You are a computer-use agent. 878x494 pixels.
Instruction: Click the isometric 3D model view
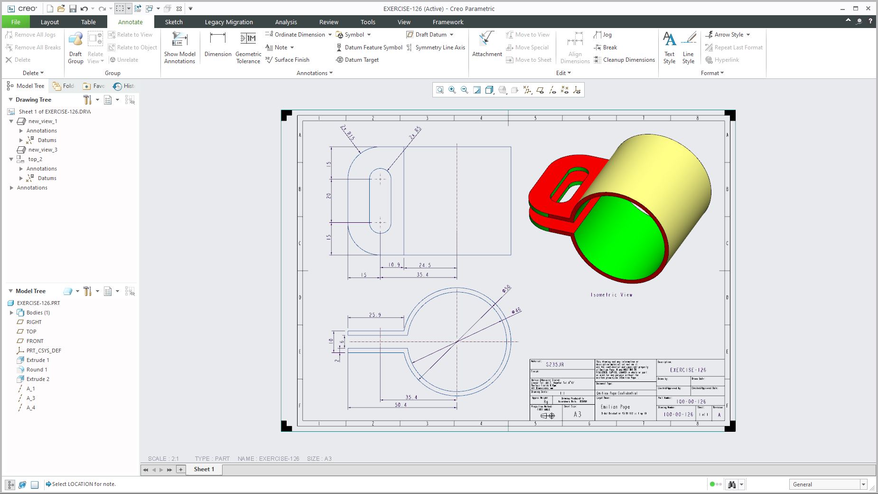(x=620, y=208)
